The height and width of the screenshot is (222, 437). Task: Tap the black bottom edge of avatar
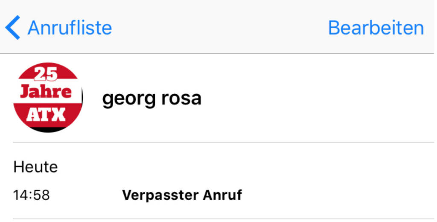[x=47, y=129]
